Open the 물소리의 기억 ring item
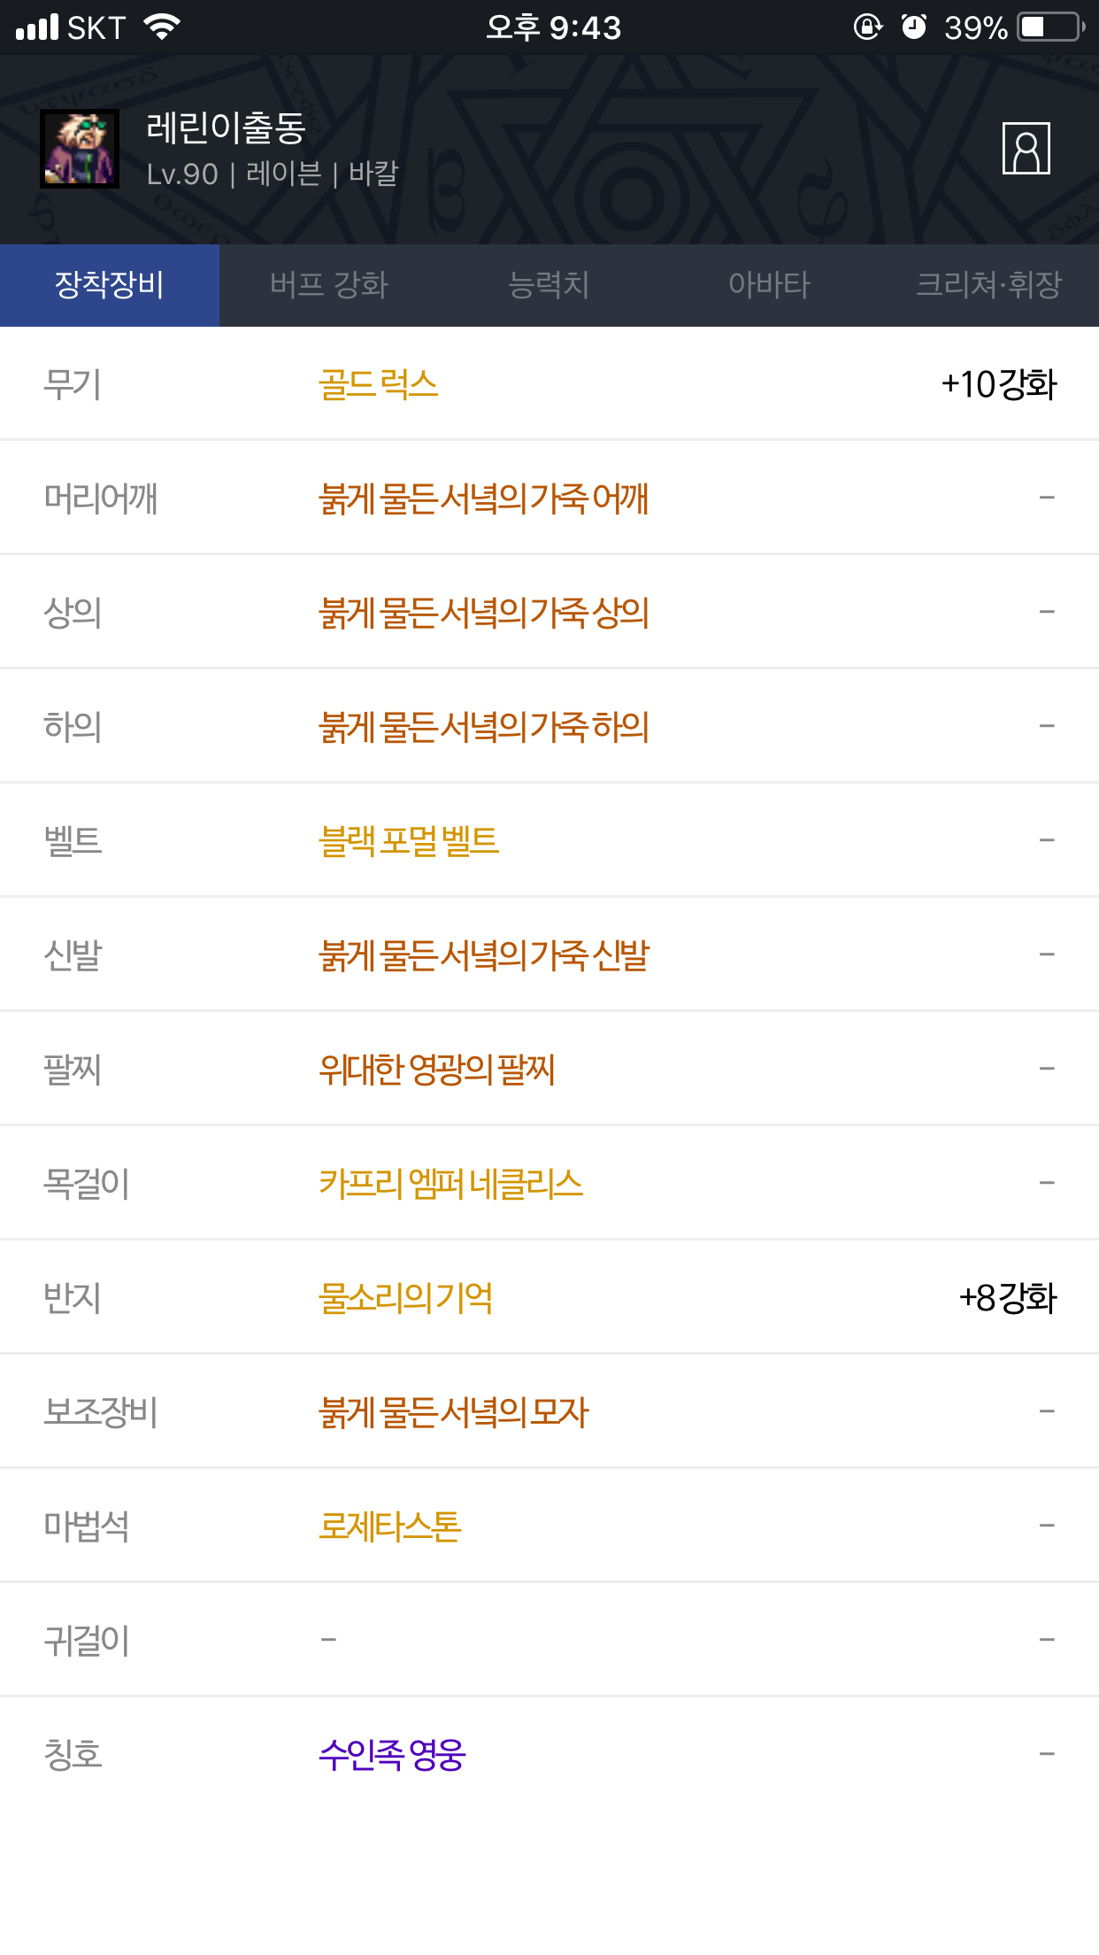The image size is (1099, 1955). click(406, 1298)
